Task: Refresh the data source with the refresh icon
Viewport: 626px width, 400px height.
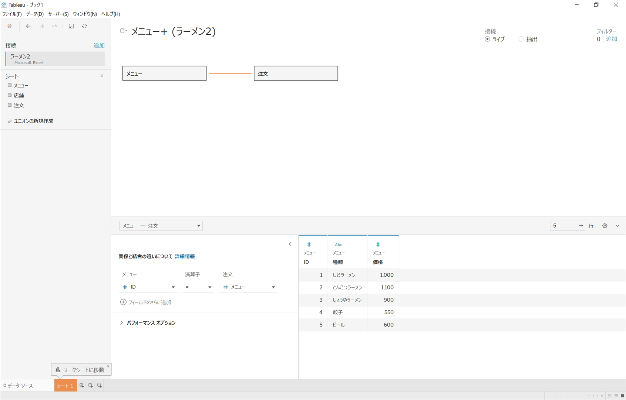Action: pyautogui.click(x=84, y=26)
